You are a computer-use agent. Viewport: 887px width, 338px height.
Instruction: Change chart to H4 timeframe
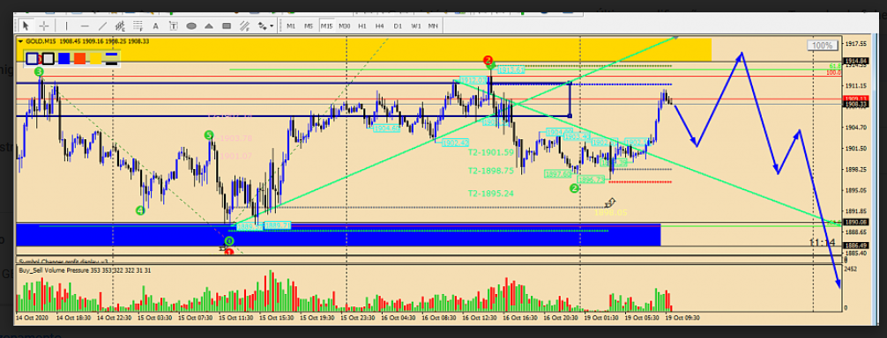380,26
